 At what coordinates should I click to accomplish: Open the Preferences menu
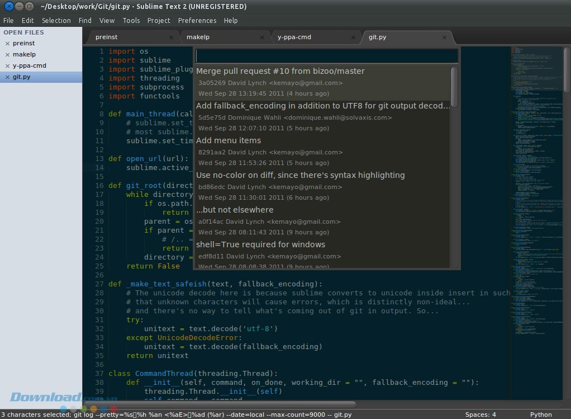197,20
